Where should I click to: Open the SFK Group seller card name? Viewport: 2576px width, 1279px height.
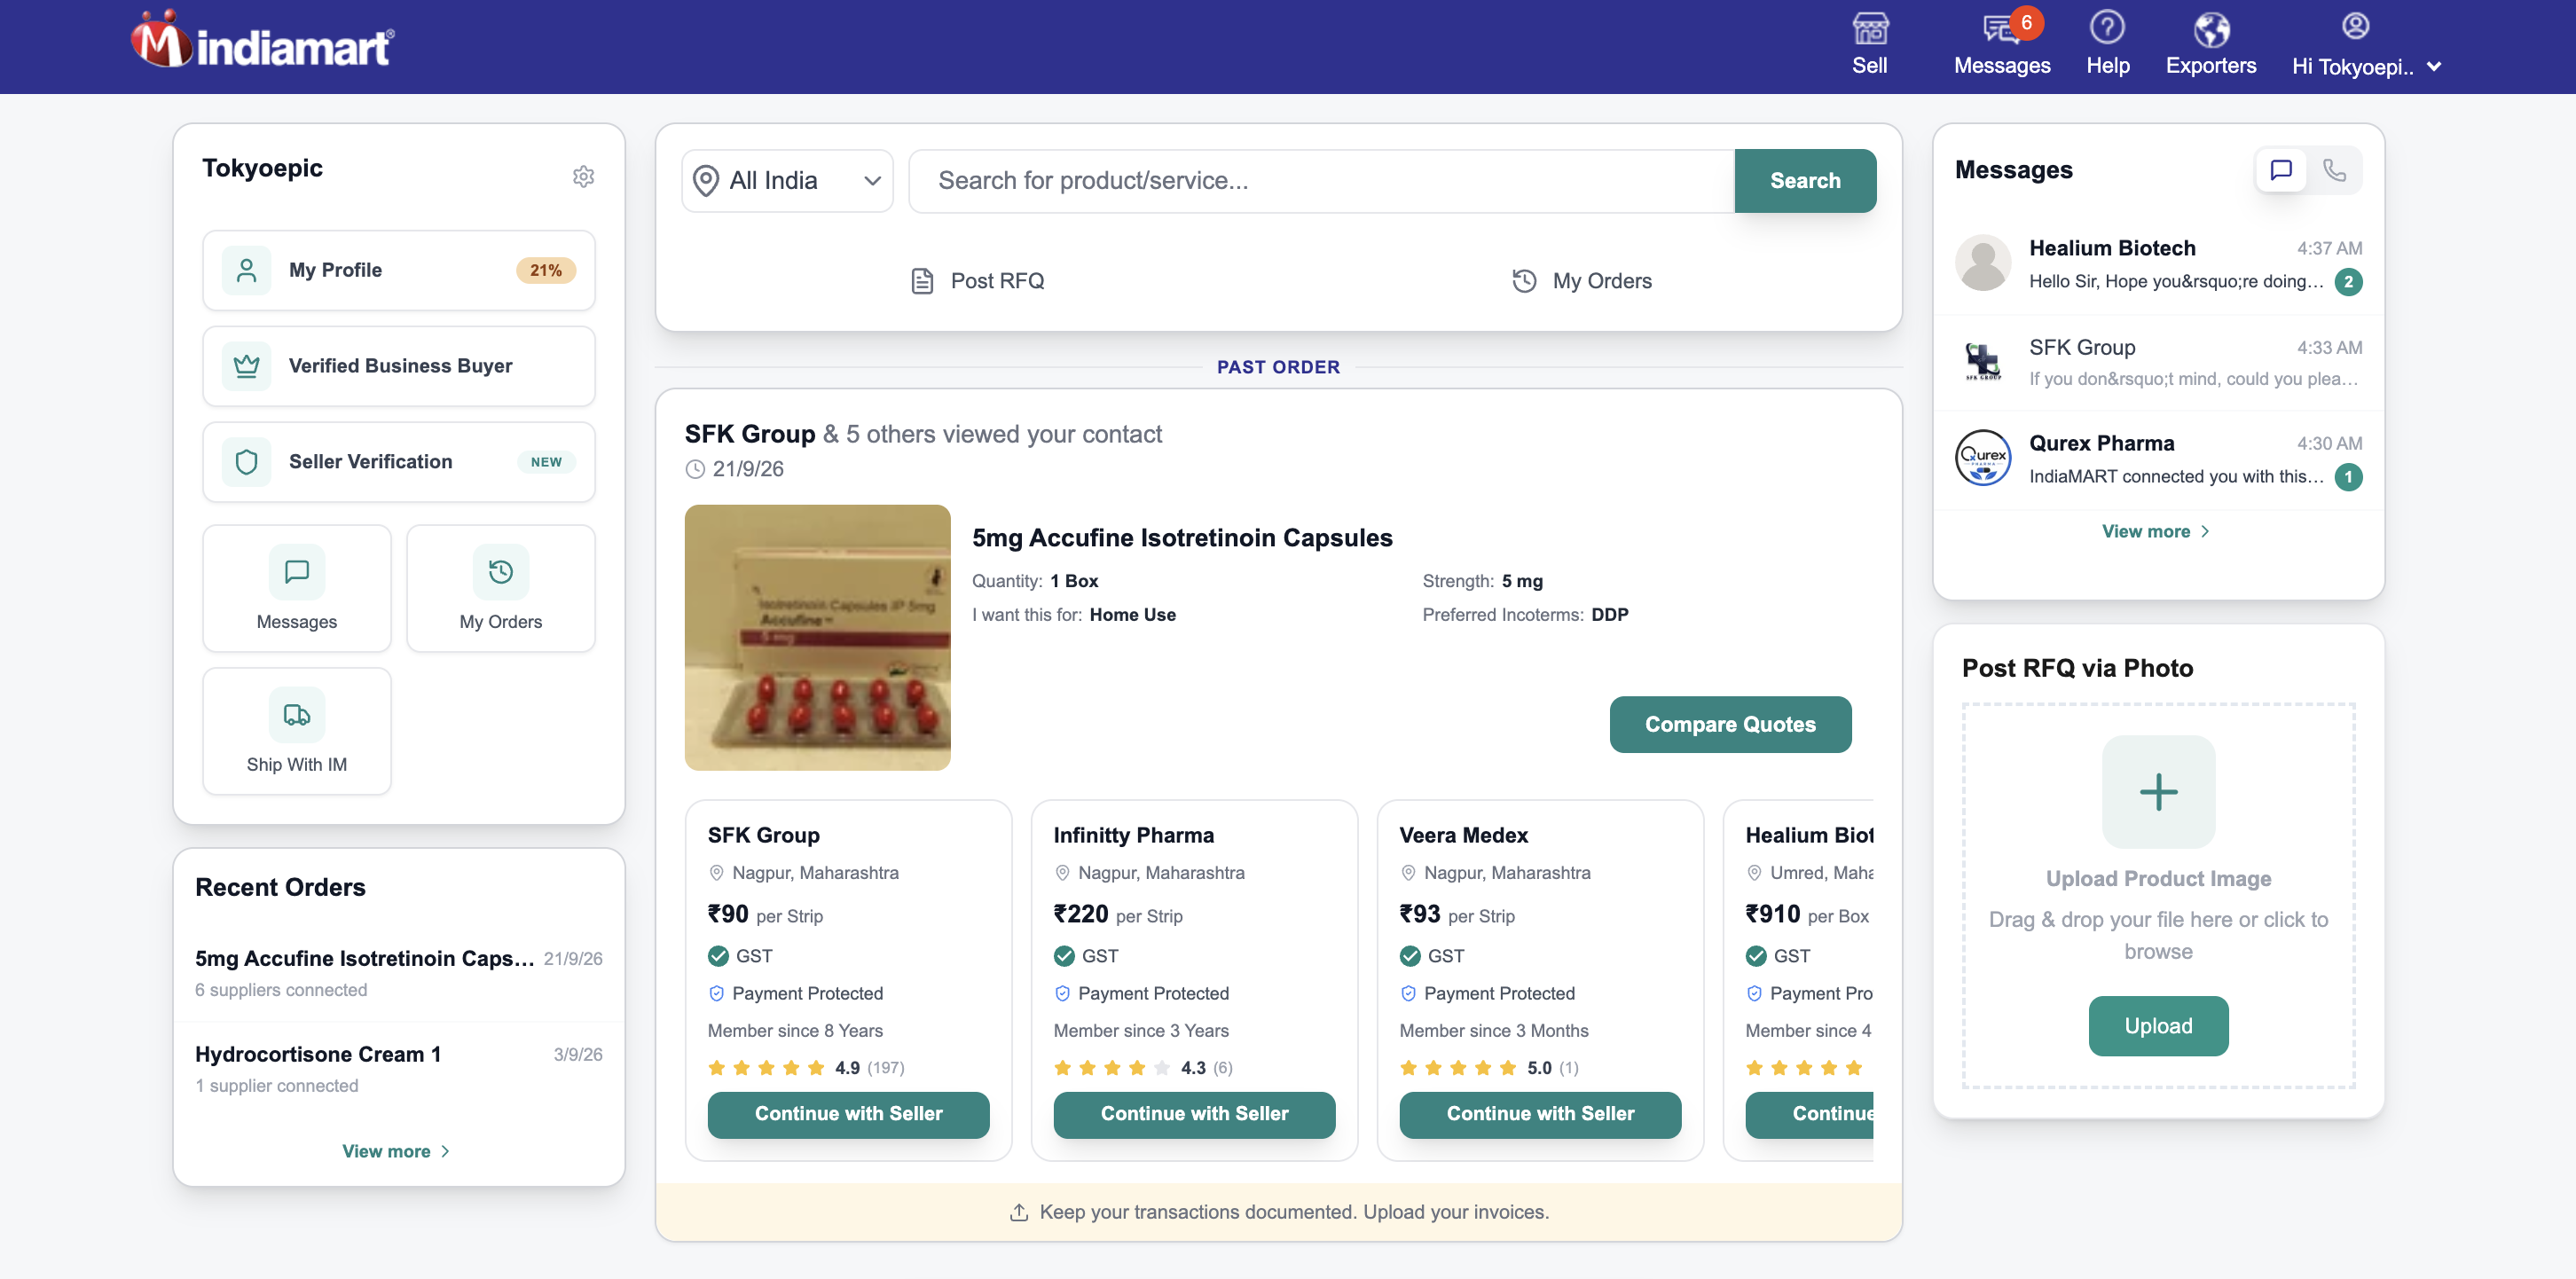click(764, 836)
